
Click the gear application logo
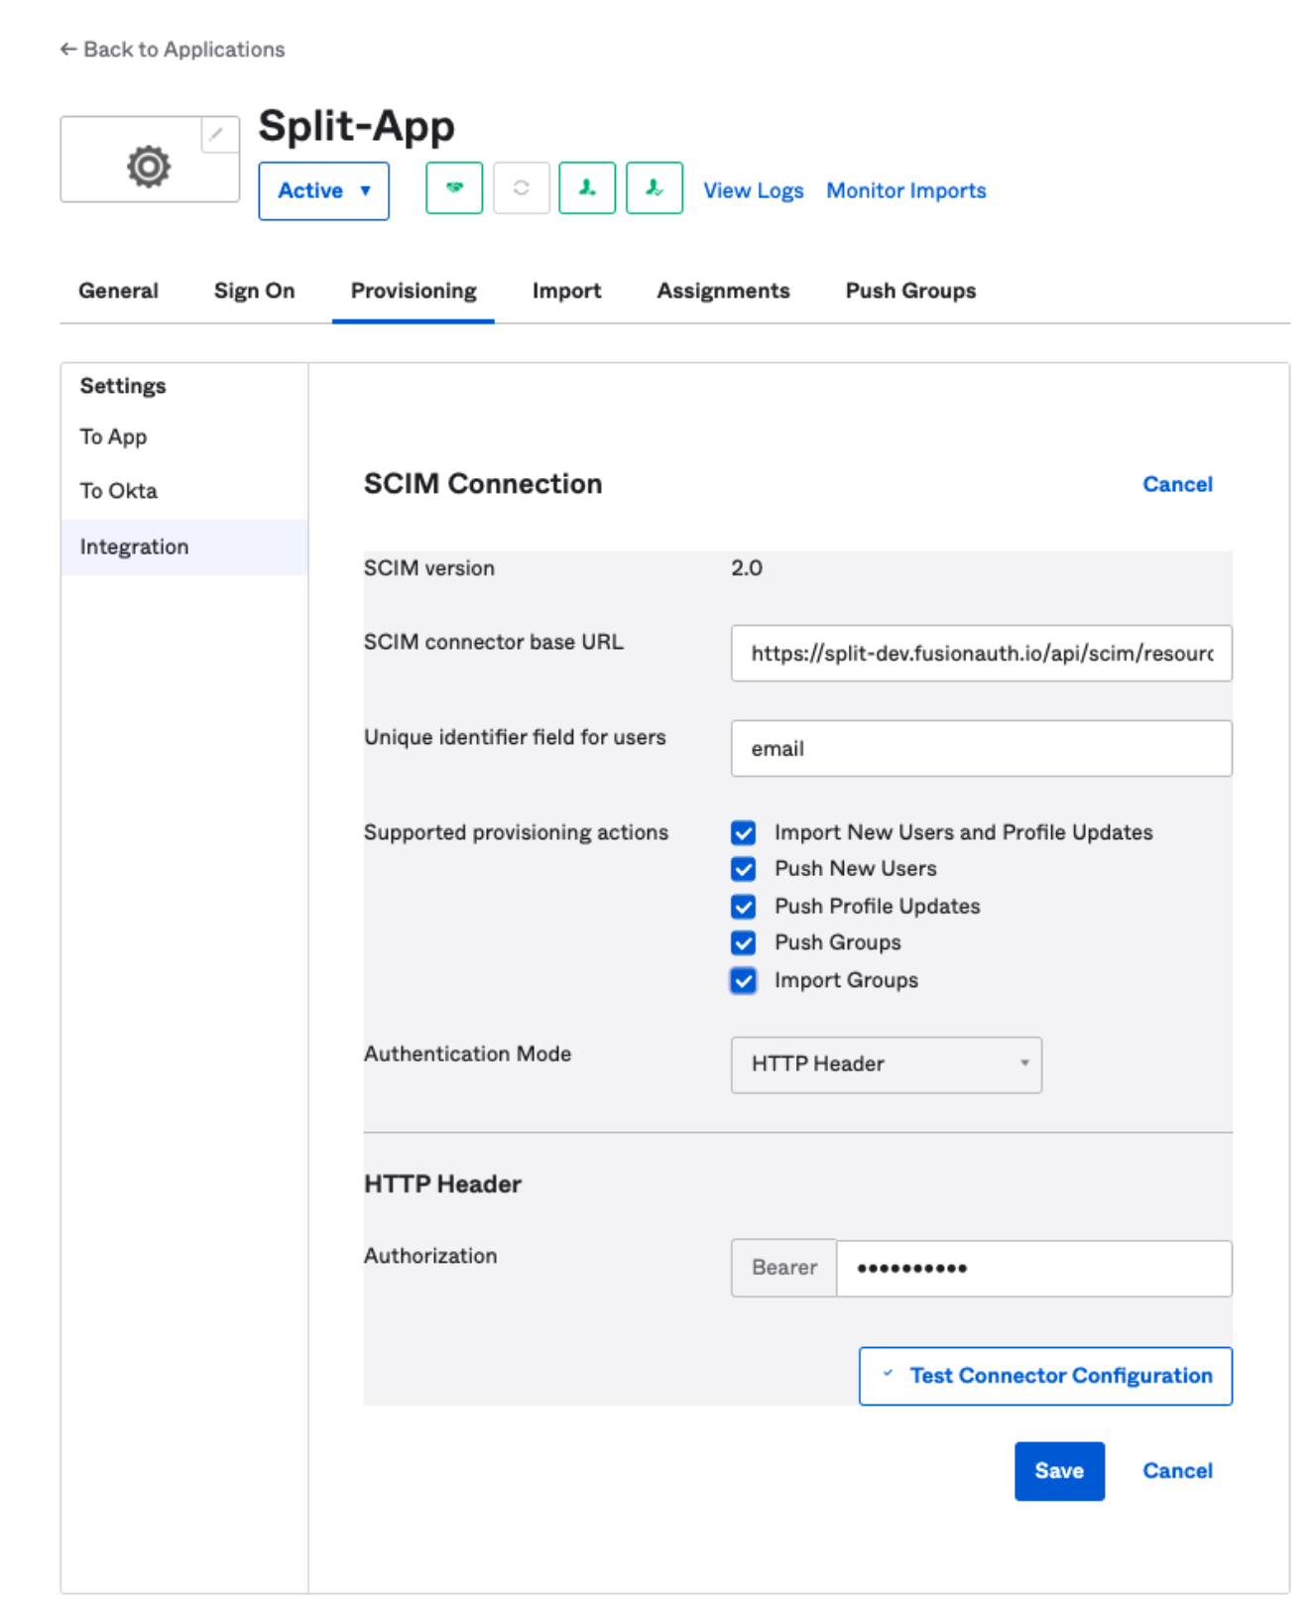(149, 166)
